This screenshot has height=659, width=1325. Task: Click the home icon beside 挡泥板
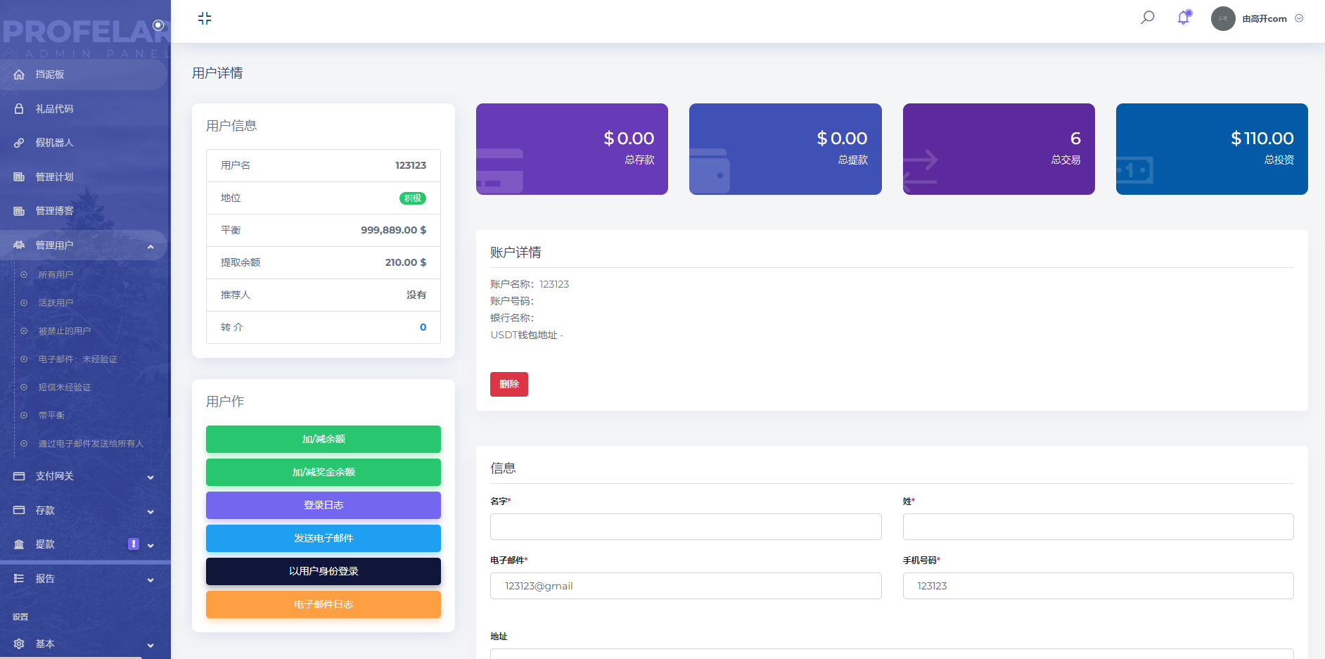click(19, 75)
